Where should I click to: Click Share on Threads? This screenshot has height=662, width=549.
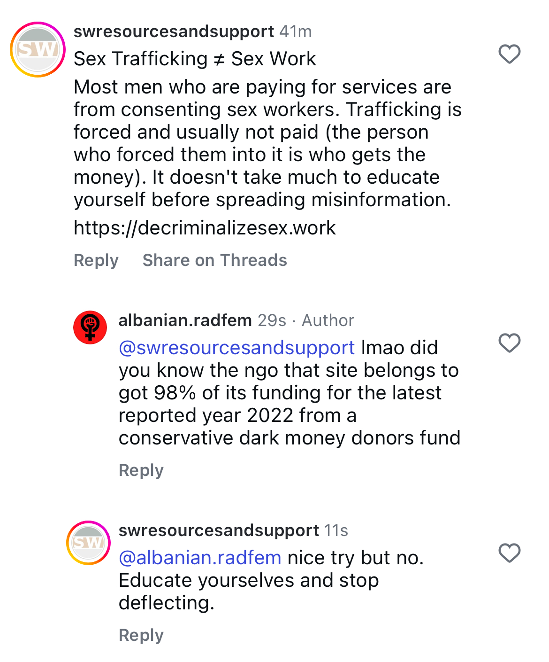214,260
